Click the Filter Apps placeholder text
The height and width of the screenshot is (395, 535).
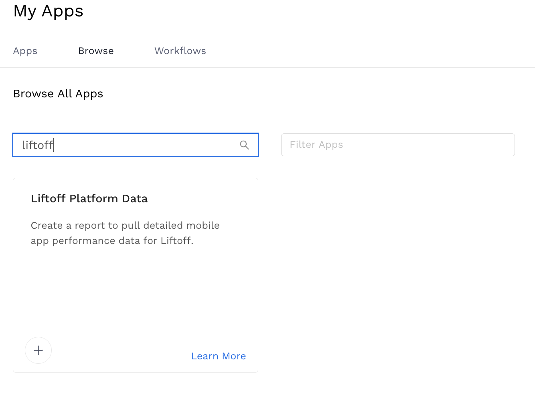coord(316,145)
